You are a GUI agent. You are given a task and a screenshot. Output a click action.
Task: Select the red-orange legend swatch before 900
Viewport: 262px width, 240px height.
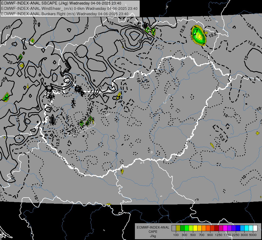(208, 228)
